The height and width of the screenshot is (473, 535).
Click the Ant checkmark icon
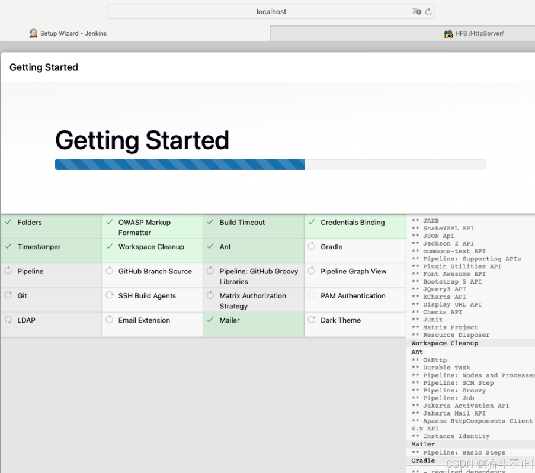pos(210,246)
